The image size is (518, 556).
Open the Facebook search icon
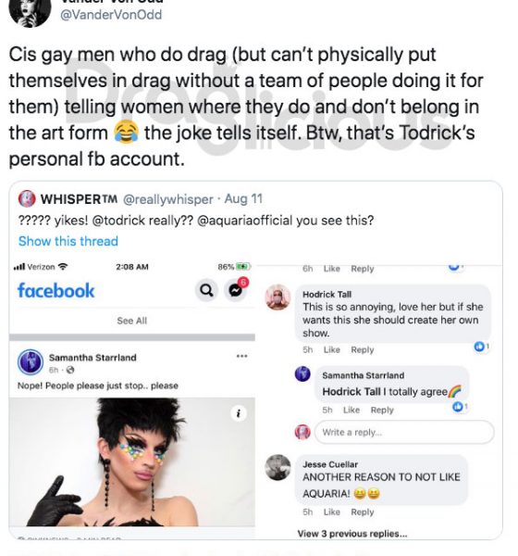pos(206,291)
